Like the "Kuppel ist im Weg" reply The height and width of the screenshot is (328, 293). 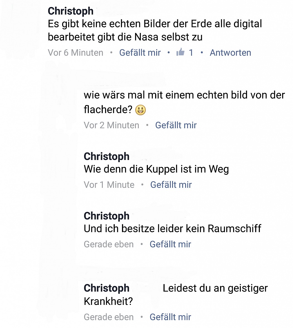(x=171, y=185)
